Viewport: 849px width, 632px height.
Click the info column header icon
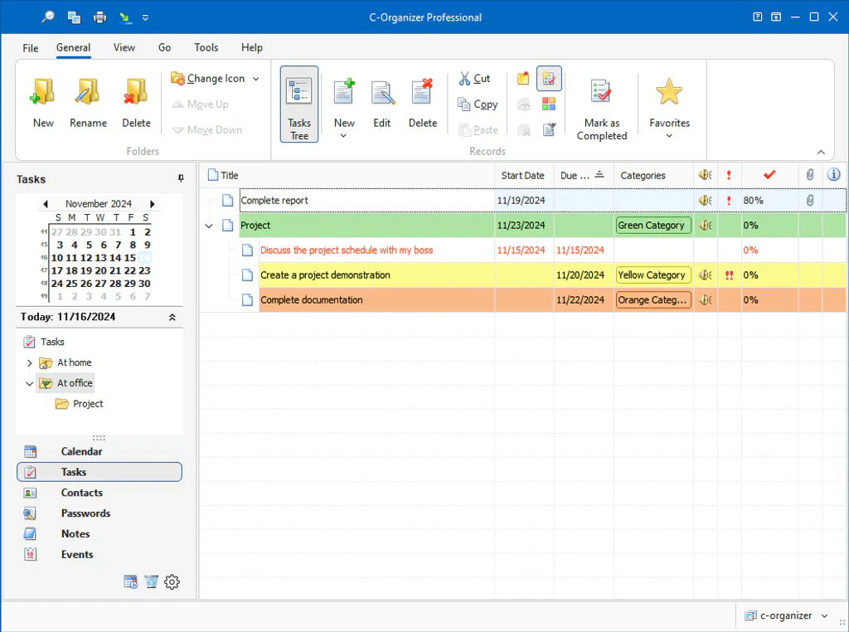(x=834, y=174)
